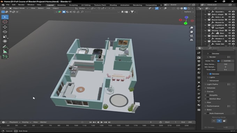
Task: Open the viewport Add menu
Action: (x=48, y=8)
